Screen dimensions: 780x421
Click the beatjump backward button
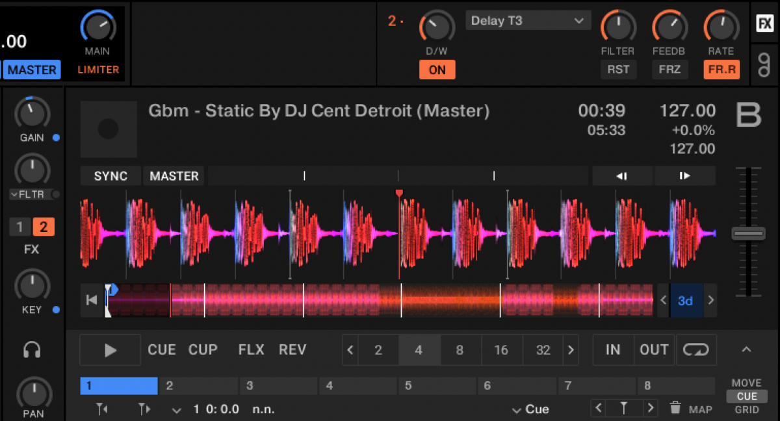click(621, 176)
